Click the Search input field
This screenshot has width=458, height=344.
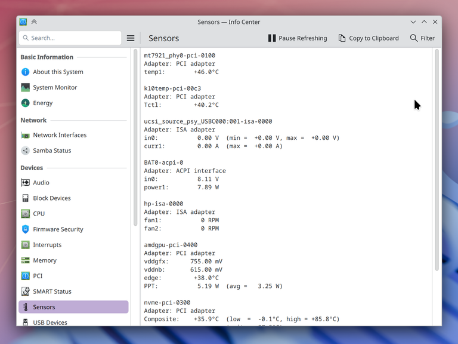point(70,38)
